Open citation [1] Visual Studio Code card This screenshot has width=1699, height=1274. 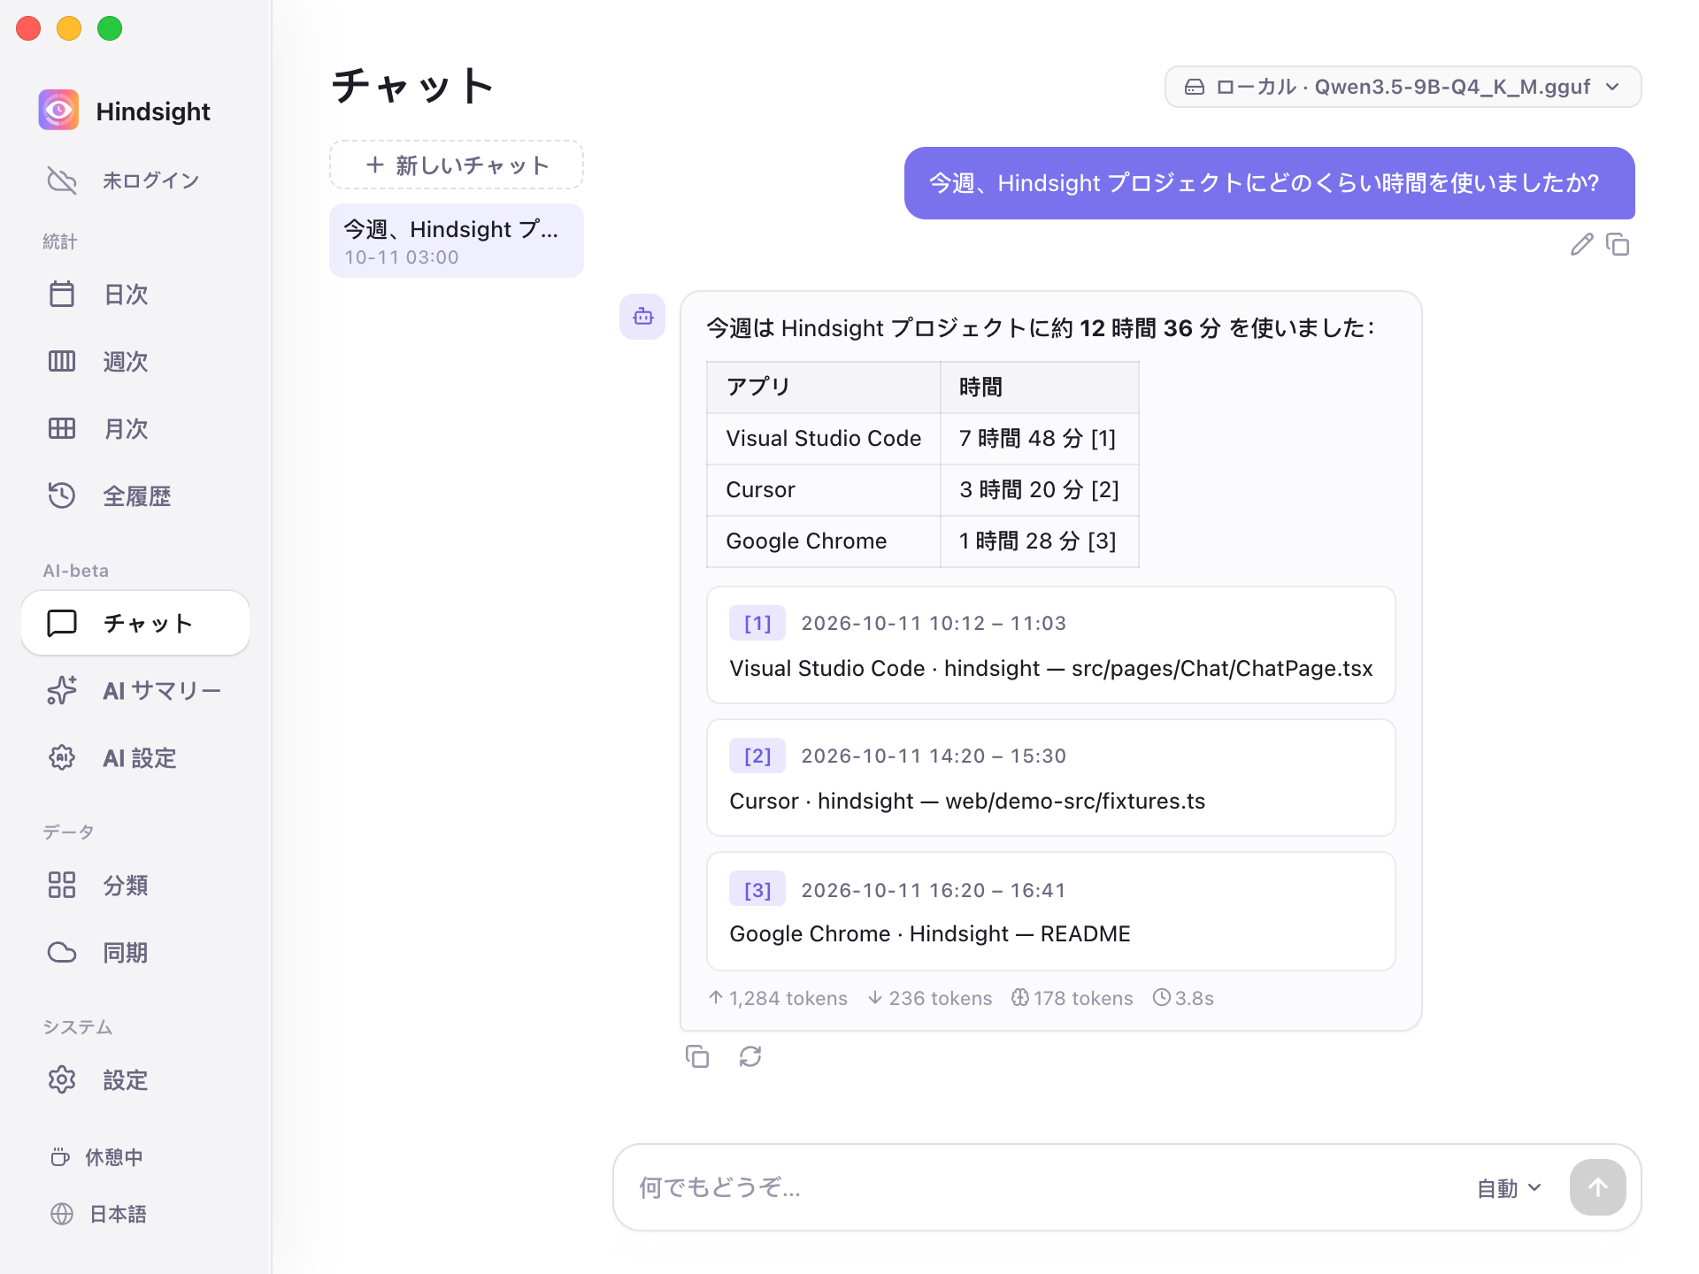1051,645
